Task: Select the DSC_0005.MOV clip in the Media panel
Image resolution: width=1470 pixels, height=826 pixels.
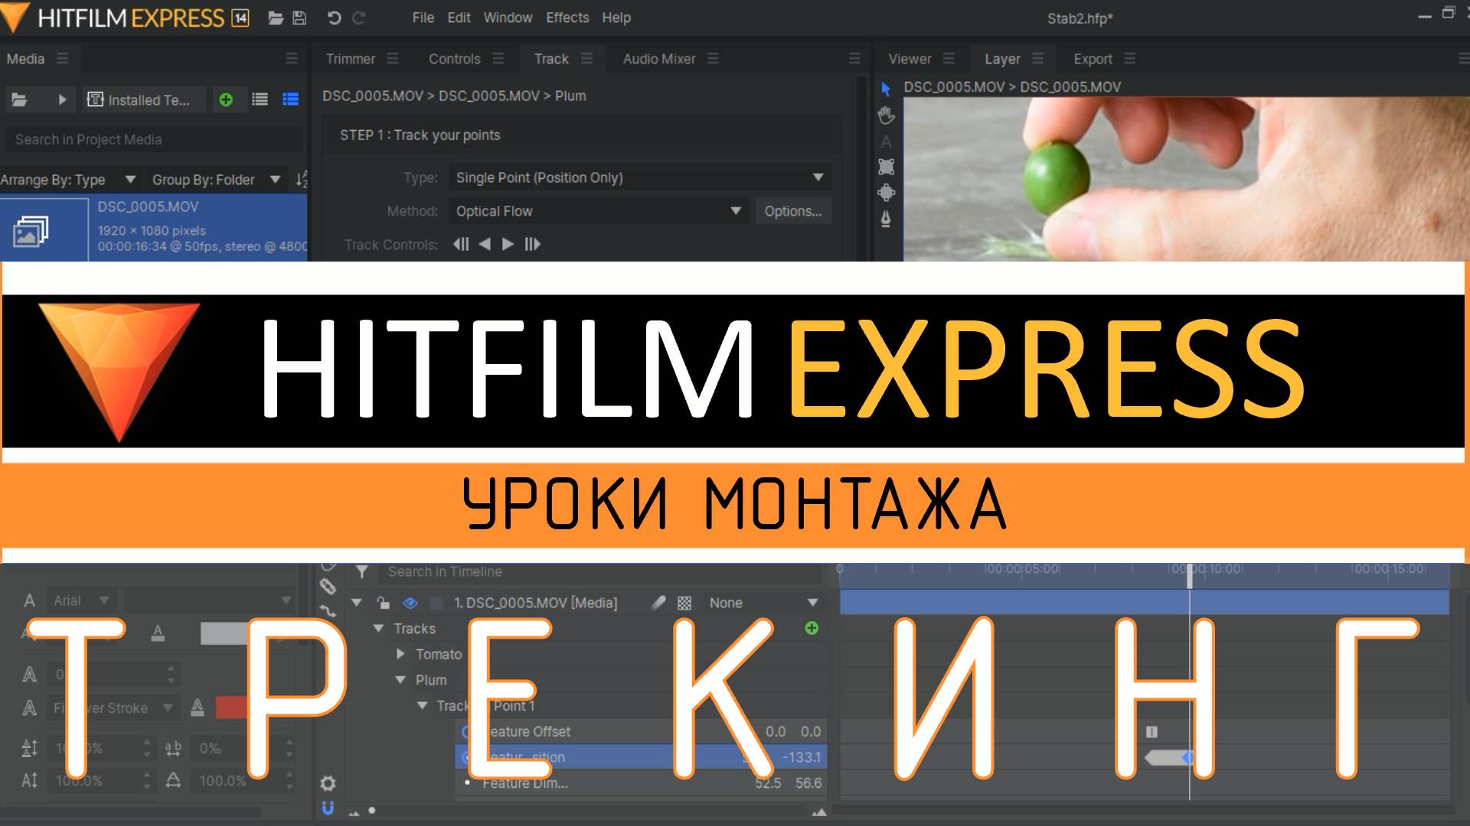Action: point(153,226)
